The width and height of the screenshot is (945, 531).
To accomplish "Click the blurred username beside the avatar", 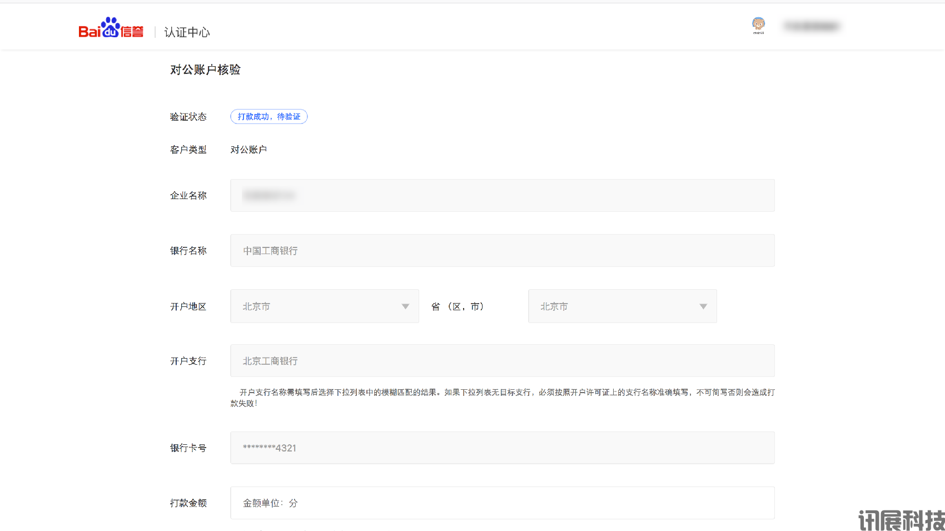I will [x=811, y=26].
